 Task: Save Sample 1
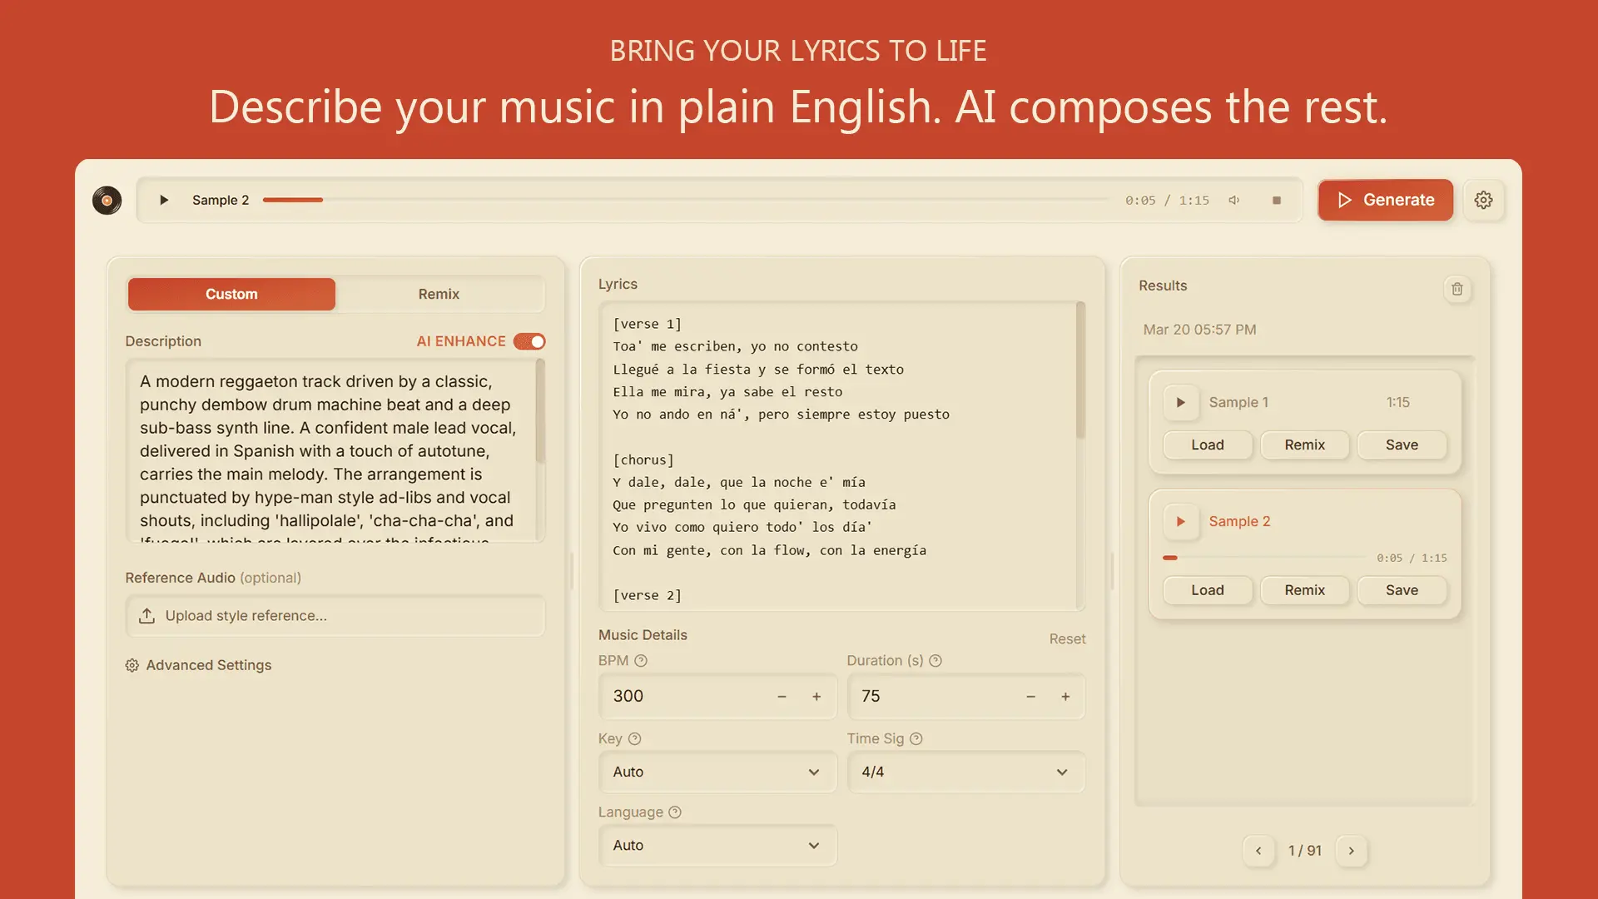pyautogui.click(x=1402, y=445)
